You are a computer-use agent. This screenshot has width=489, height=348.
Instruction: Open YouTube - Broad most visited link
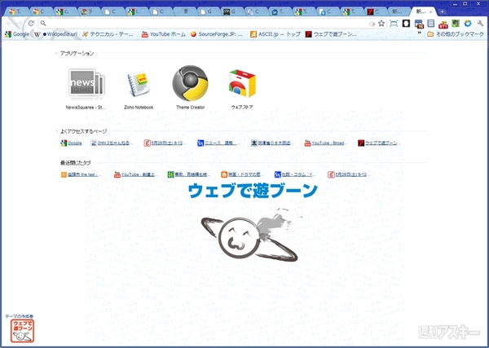pyautogui.click(x=324, y=143)
